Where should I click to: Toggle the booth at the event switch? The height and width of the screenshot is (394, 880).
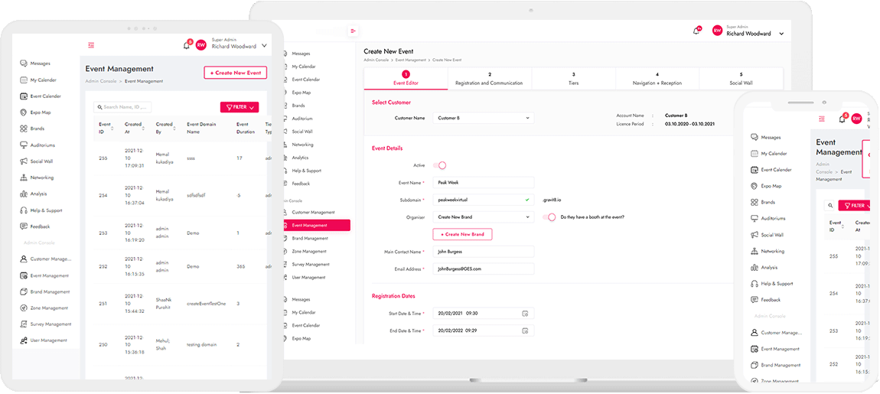[x=549, y=217]
